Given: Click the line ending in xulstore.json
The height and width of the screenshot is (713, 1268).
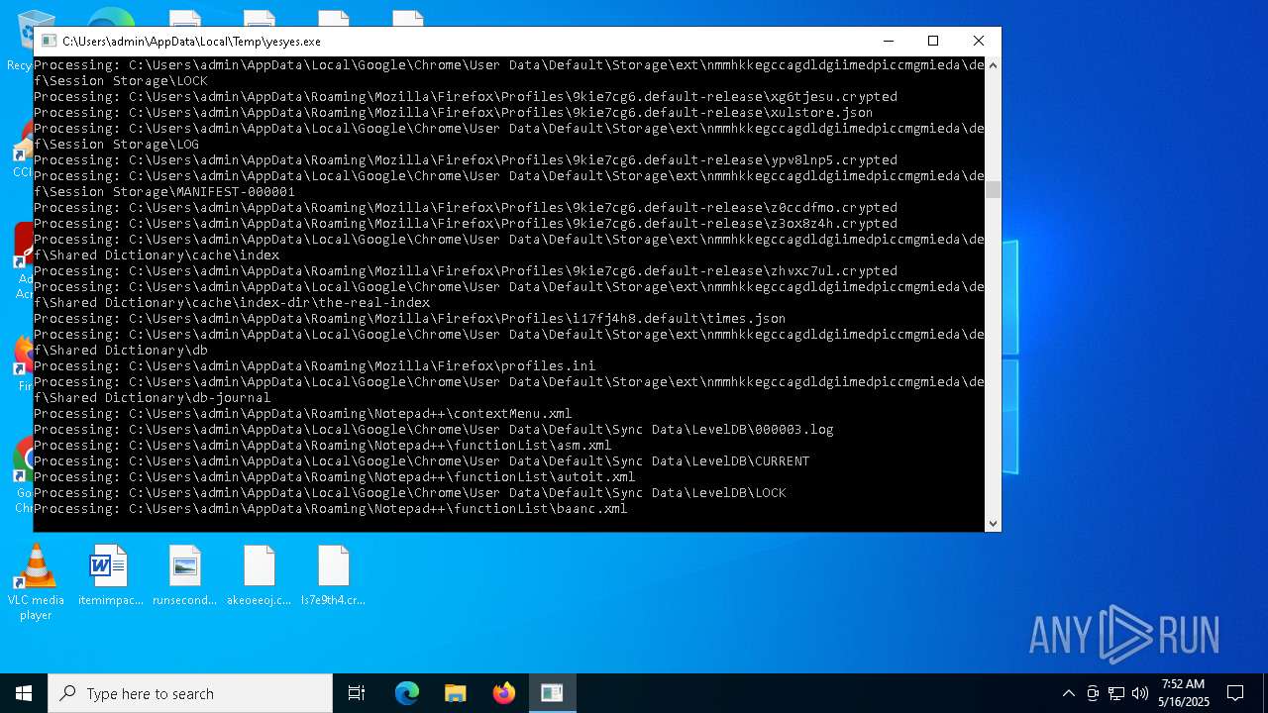Looking at the screenshot, I should pos(454,113).
